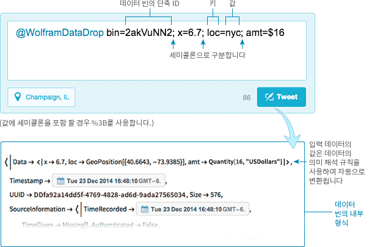This screenshot has height=247, width=369.
Task: Click the calendar icon beside TimeRecorded
Action: pos(145,209)
